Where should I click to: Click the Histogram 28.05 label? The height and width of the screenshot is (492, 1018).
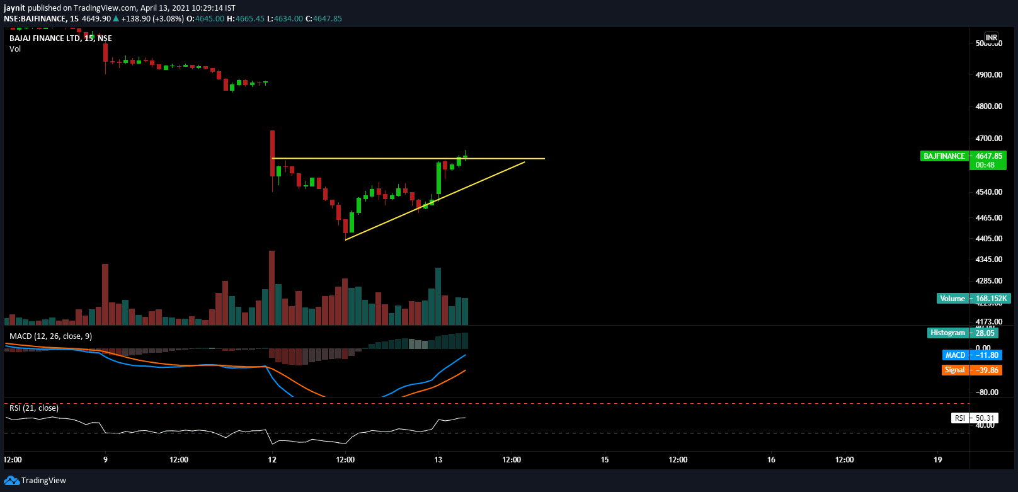963,333
